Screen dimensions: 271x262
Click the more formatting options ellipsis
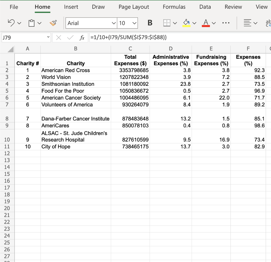[226, 23]
